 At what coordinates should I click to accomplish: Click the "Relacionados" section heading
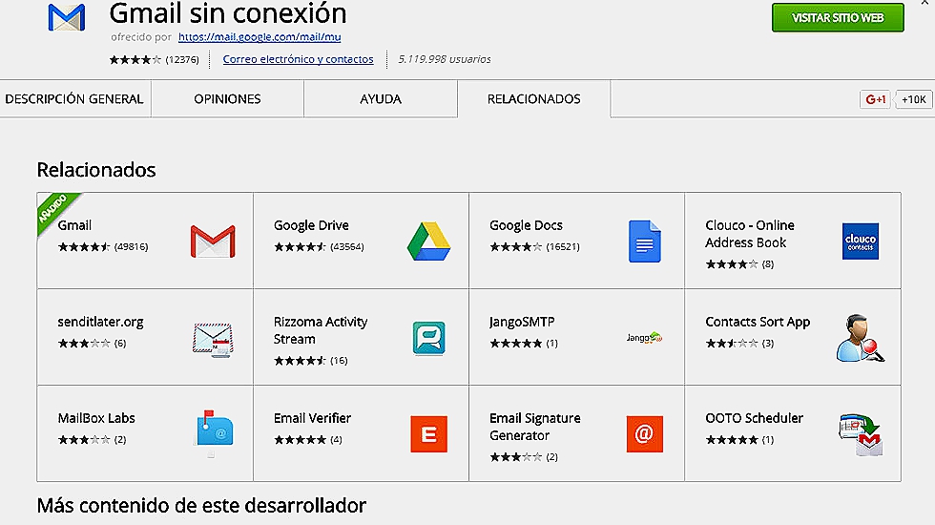[x=96, y=170]
